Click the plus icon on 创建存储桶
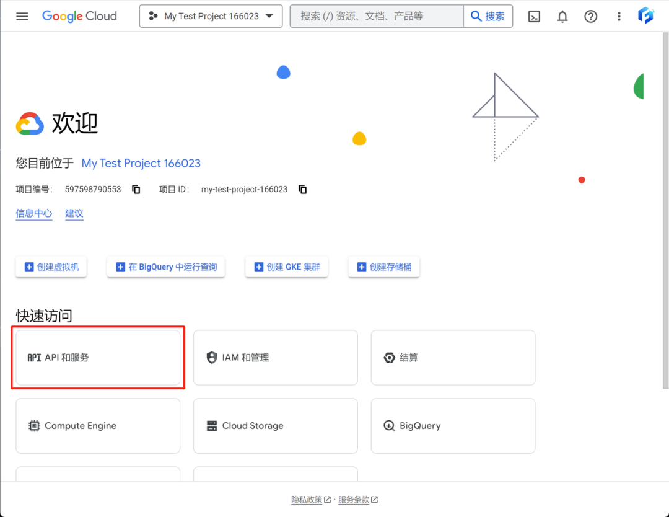The image size is (669, 517). (361, 267)
